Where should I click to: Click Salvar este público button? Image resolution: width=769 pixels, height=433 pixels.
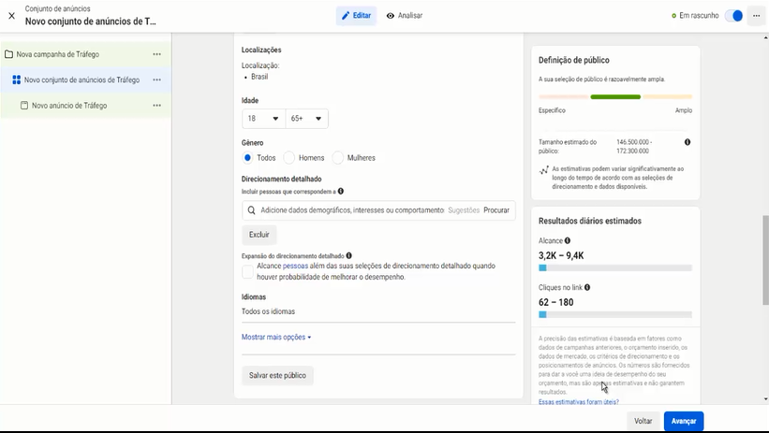(277, 375)
